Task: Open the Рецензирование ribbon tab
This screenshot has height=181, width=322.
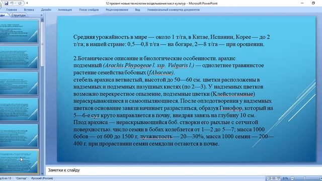Action: click(117, 10)
